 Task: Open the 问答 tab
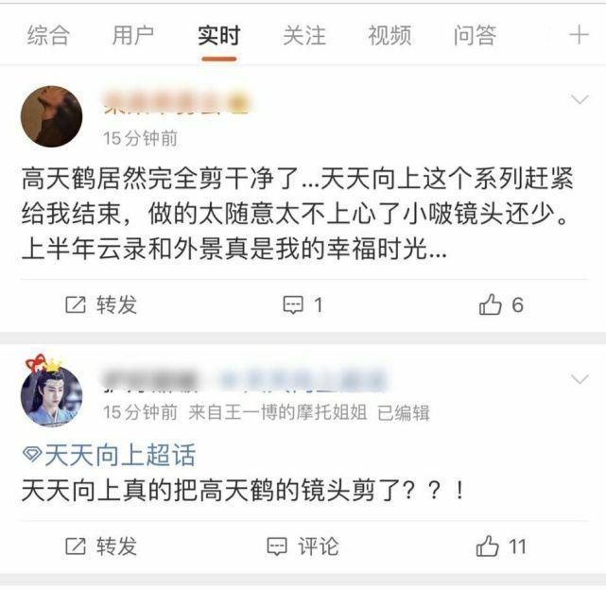pyautogui.click(x=475, y=35)
